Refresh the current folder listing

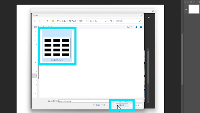[x=111, y=21]
